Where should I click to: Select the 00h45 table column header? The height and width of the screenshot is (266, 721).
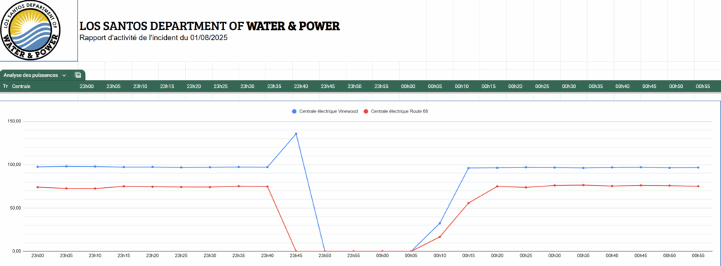point(648,87)
